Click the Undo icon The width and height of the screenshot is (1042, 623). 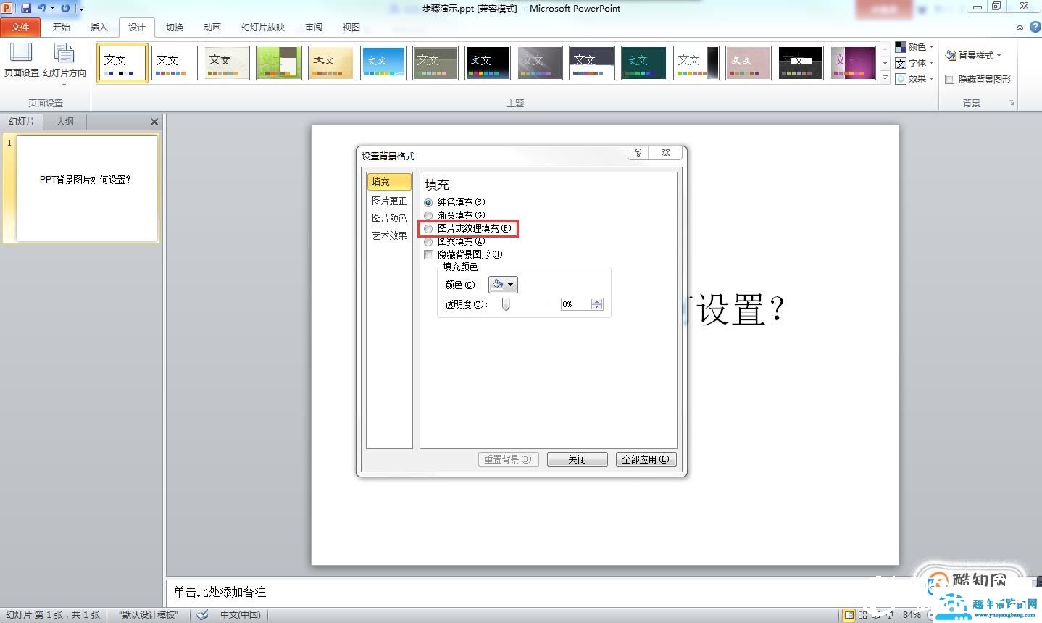(x=41, y=7)
